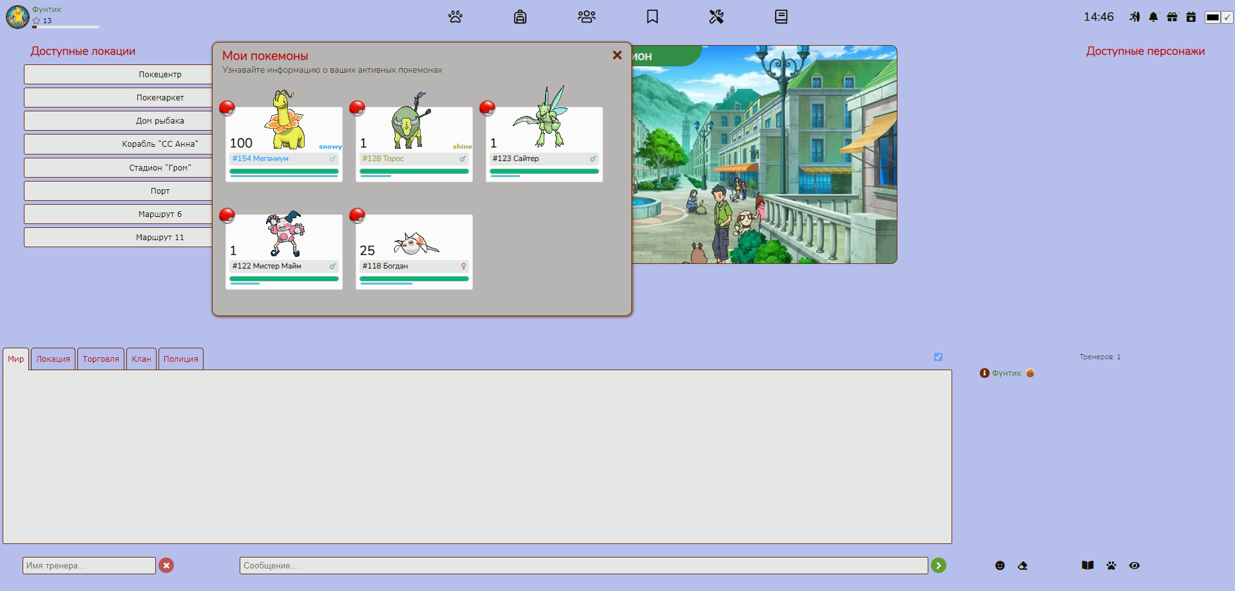Click the pokeball on Богдан card
This screenshot has width=1235, height=591.
357,215
